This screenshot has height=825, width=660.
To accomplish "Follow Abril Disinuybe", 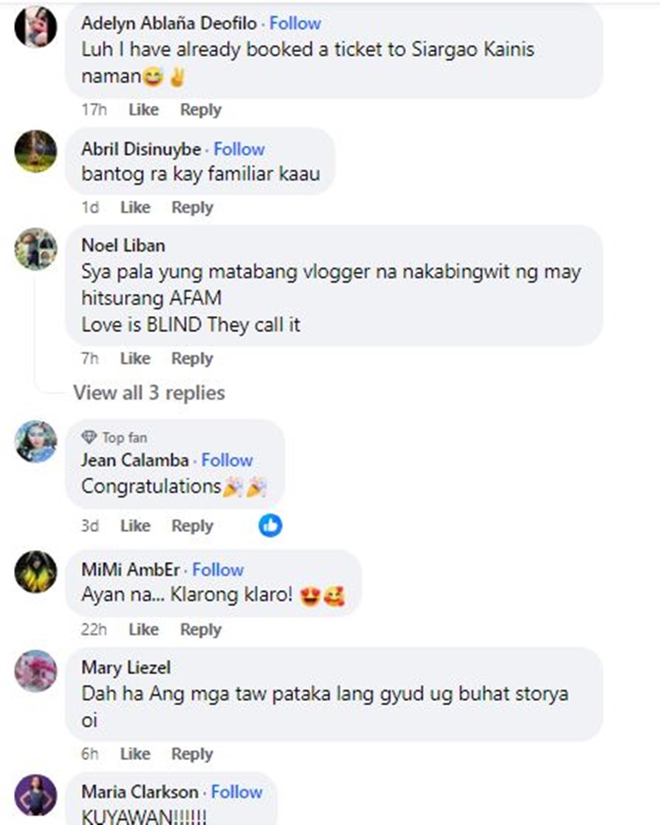I will 238,149.
